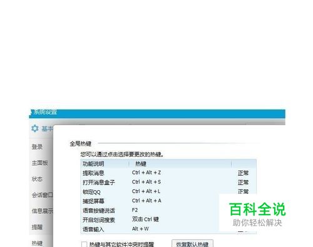Select the 热键 sidebar section
Screen dimensions: 313x247
(x=37, y=243)
